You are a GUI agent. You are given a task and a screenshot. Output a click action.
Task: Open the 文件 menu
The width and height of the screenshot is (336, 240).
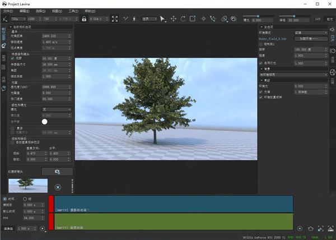click(x=10, y=11)
